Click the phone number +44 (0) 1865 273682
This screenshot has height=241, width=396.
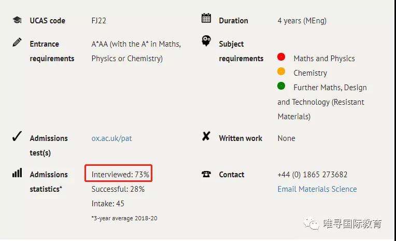tap(313, 175)
